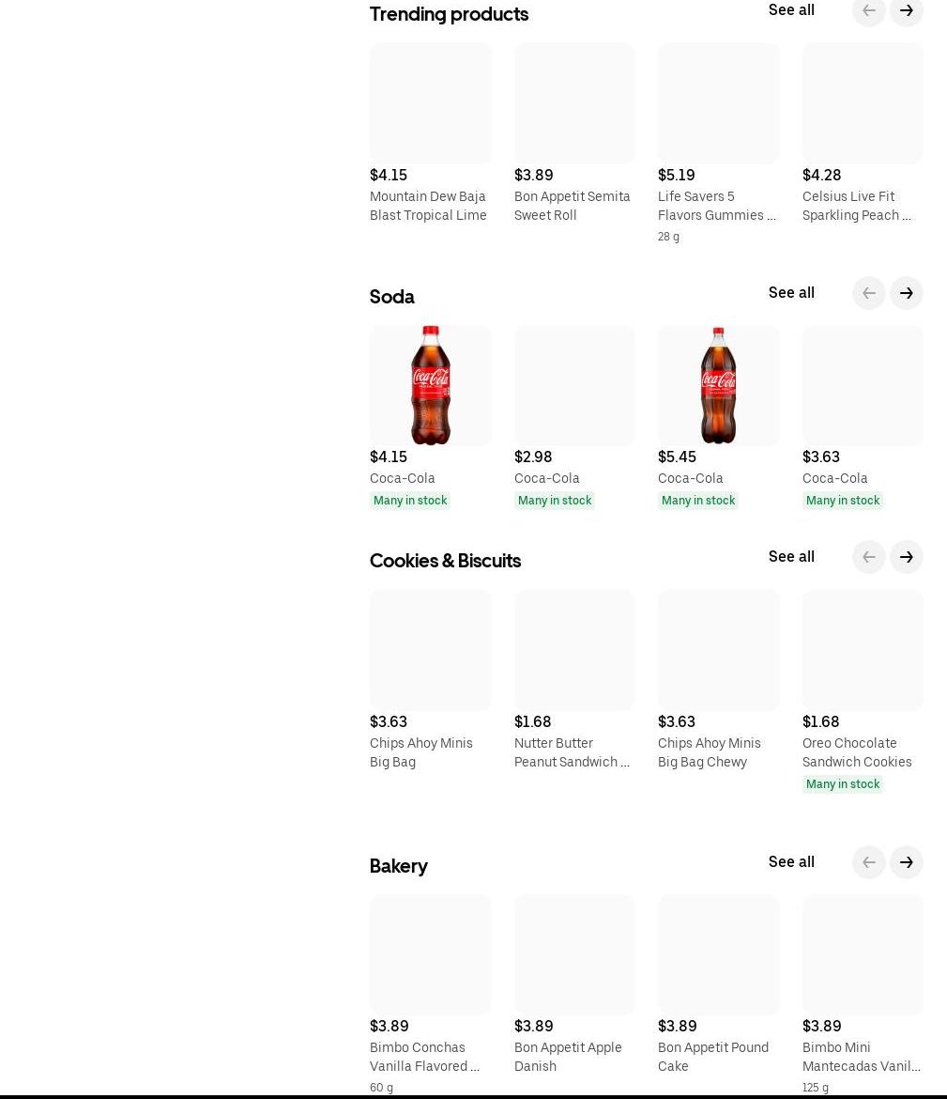This screenshot has width=947, height=1099.
Task: Open Oreo Chocolate Sandwich Cookies product
Action: point(856,752)
